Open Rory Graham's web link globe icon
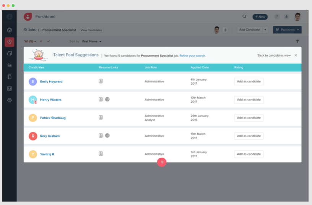Image resolution: width=312 pixels, height=205 pixels. click(107, 136)
